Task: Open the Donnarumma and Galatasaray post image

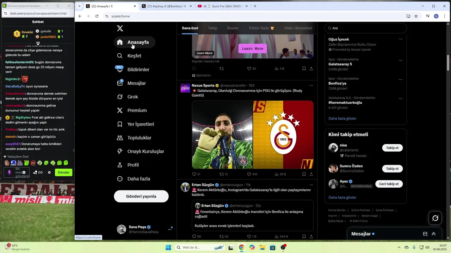Action: (253, 135)
